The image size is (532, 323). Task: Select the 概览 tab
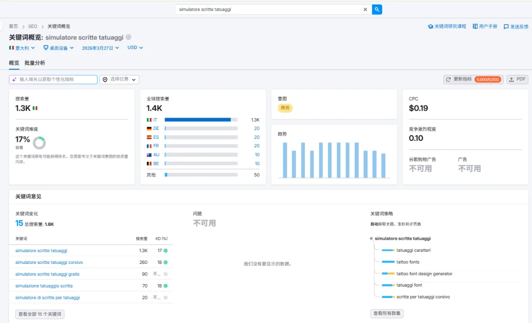click(14, 63)
